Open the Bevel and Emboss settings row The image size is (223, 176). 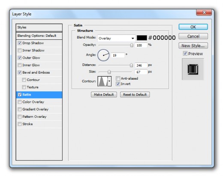coord(39,72)
